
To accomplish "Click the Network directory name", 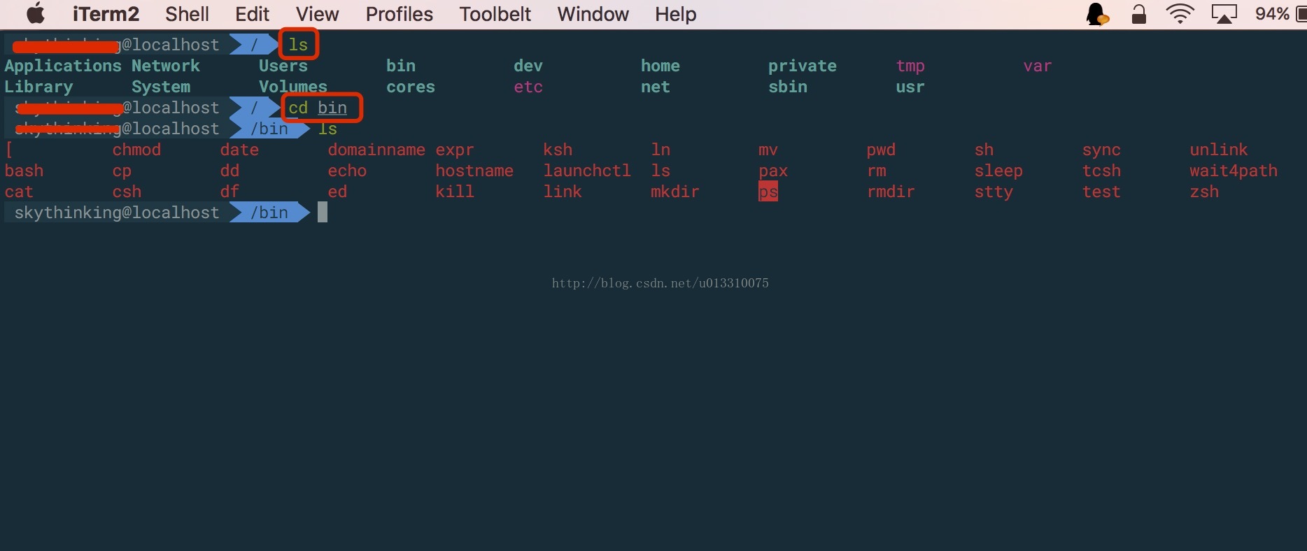I will point(166,66).
